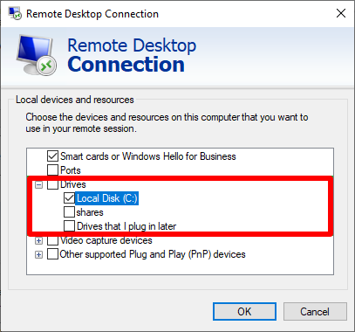Image resolution: width=355 pixels, height=332 pixels.
Task: Enable Drives that I plug in later
Action: (69, 226)
